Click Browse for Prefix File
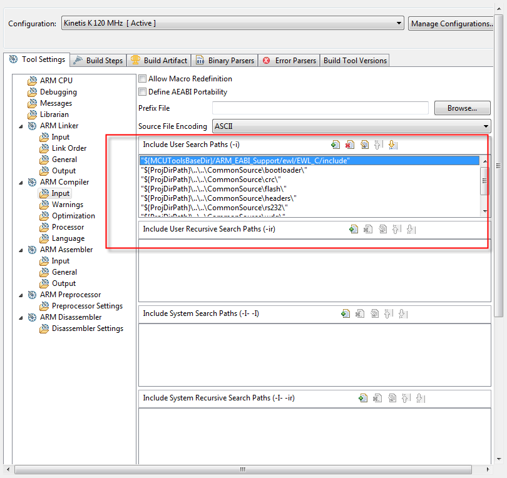507x478 pixels. click(x=462, y=108)
